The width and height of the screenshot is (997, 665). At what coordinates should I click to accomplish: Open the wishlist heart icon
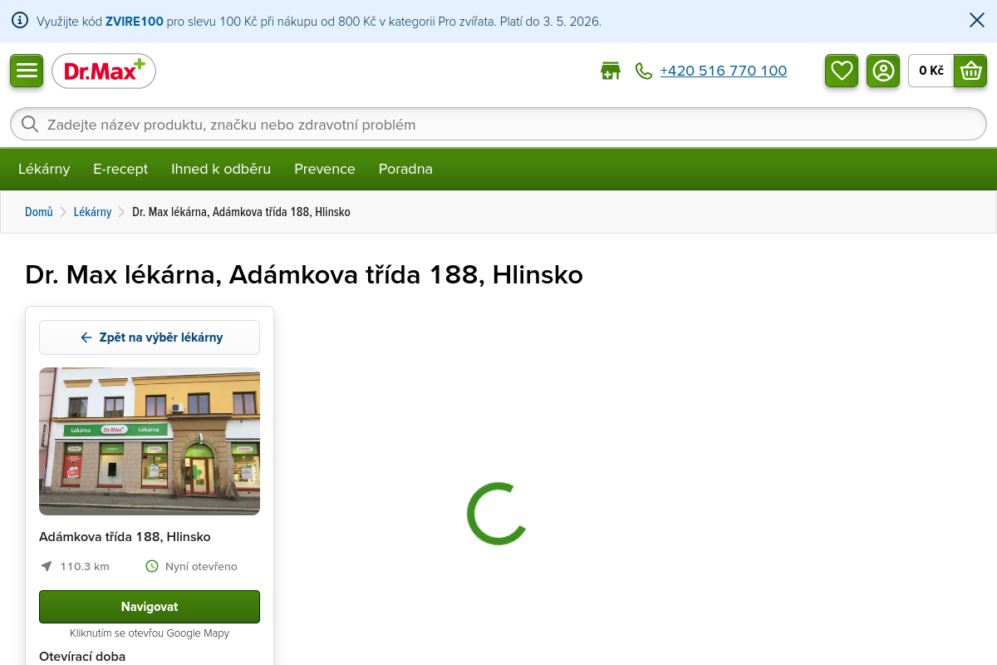842,71
